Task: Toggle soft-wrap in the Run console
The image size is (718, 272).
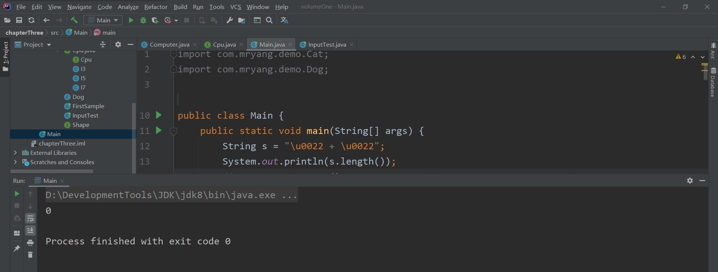Action: [30, 218]
